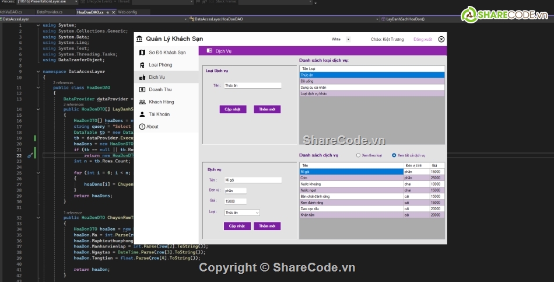Click the Đăng xuất logout link
The image size is (554, 282).
[422, 39]
